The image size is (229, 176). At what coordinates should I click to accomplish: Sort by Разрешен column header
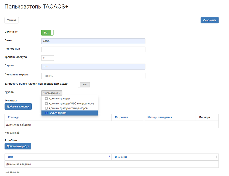click(121, 117)
